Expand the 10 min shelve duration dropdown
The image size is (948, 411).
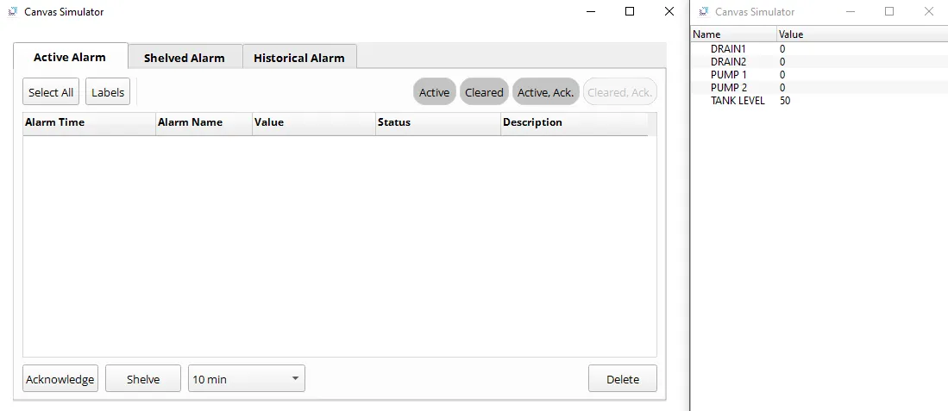pos(247,378)
